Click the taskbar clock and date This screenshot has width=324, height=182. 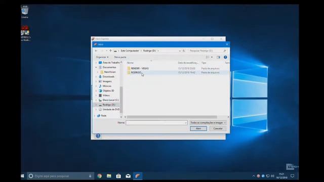click(281, 176)
